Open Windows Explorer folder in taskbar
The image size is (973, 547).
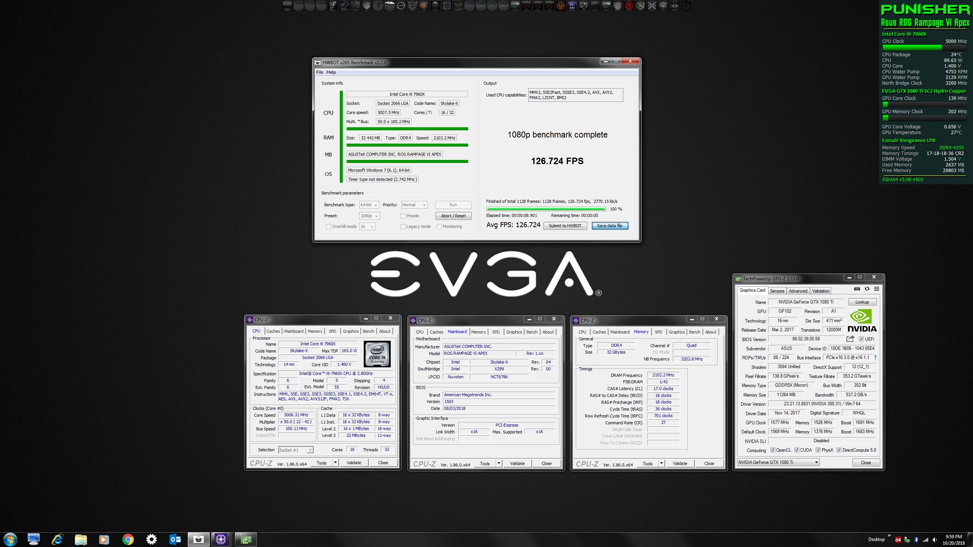point(81,539)
